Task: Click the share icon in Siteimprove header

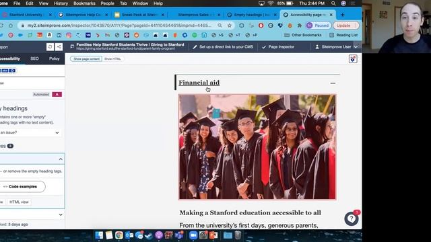Action: [x=59, y=47]
